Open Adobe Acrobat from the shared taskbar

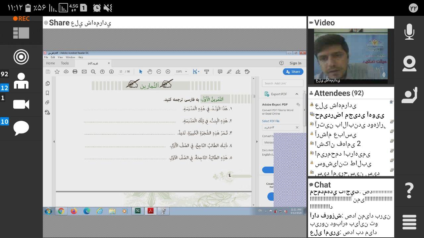pyautogui.click(x=150, y=211)
